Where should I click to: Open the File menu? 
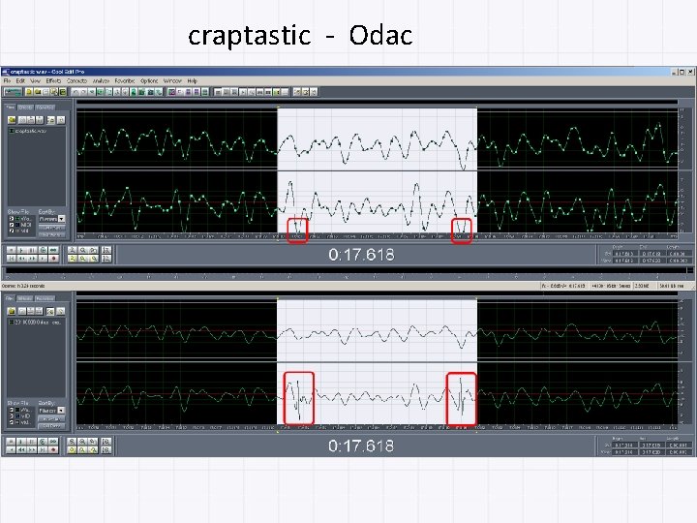click(x=7, y=81)
